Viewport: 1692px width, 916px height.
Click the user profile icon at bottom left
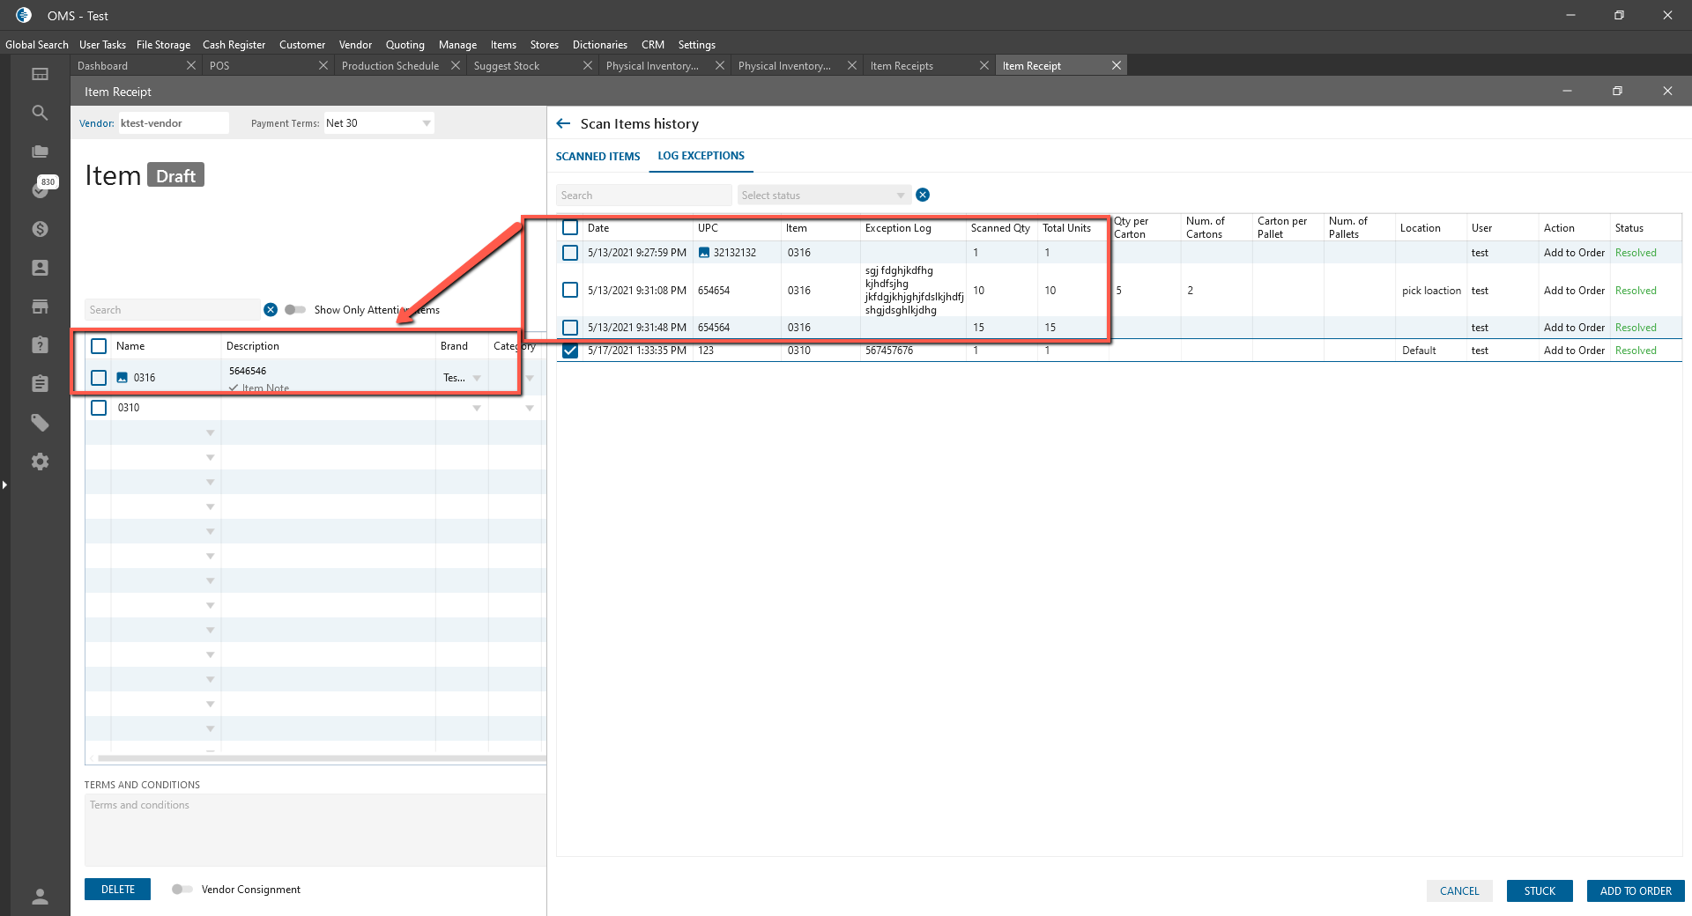[x=40, y=897]
